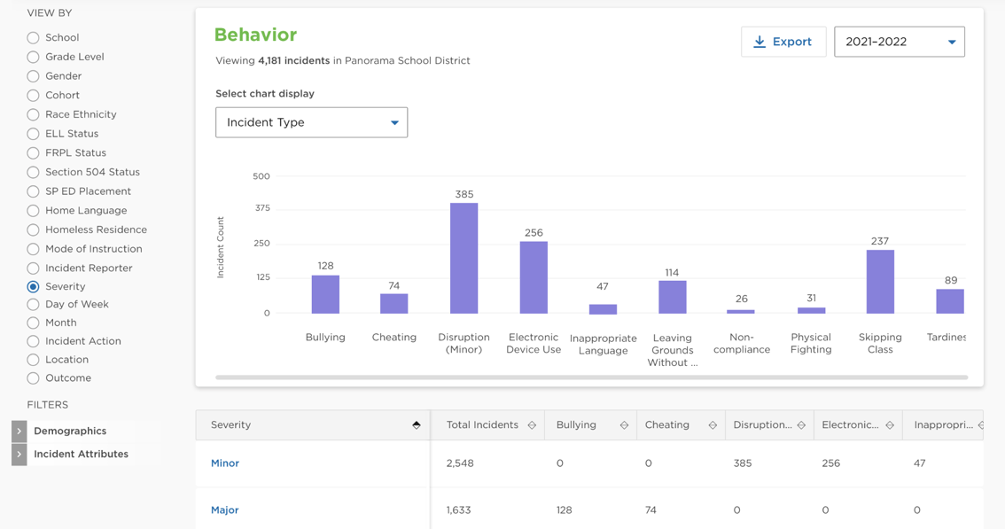The width and height of the screenshot is (1005, 529).
Task: Toggle Severity column sort arrow
Action: 416,425
